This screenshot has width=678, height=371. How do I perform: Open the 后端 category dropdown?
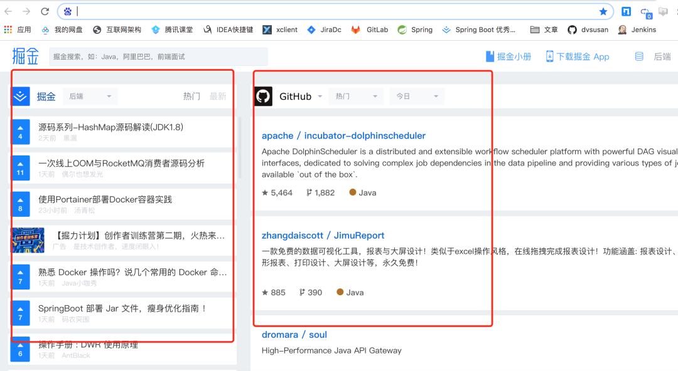tap(90, 97)
